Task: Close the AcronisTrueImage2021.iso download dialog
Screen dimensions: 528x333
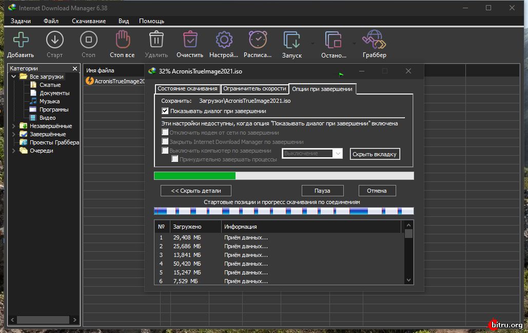Action: point(408,71)
